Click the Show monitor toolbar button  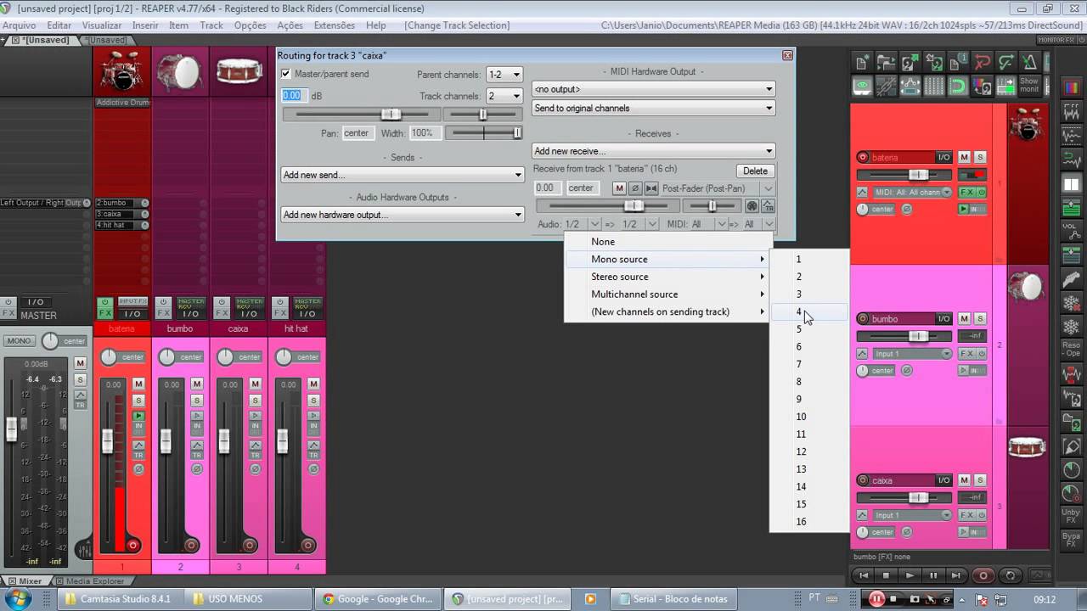point(1029,87)
